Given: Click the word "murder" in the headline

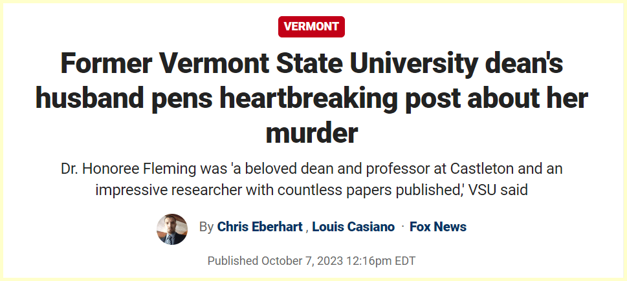Looking at the screenshot, I should (x=311, y=132).
